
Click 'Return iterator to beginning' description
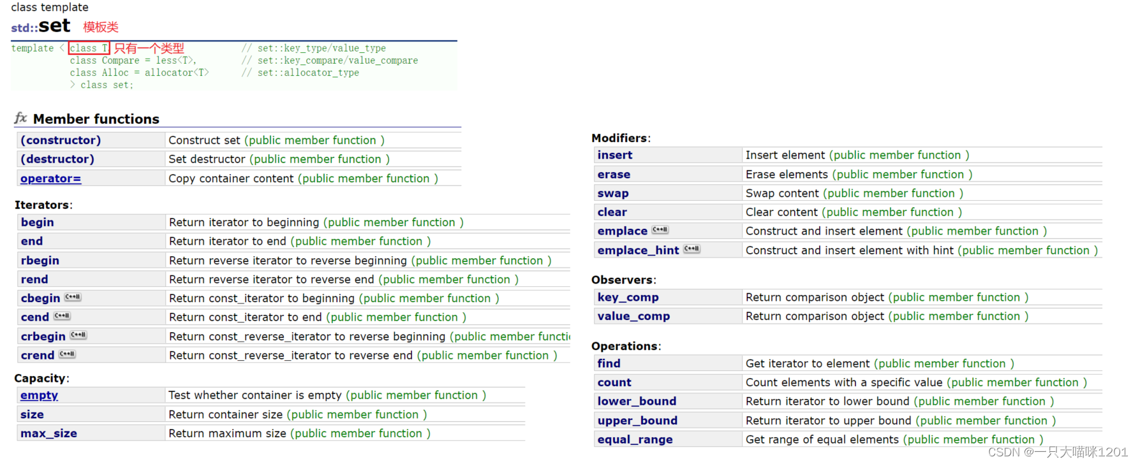(244, 222)
